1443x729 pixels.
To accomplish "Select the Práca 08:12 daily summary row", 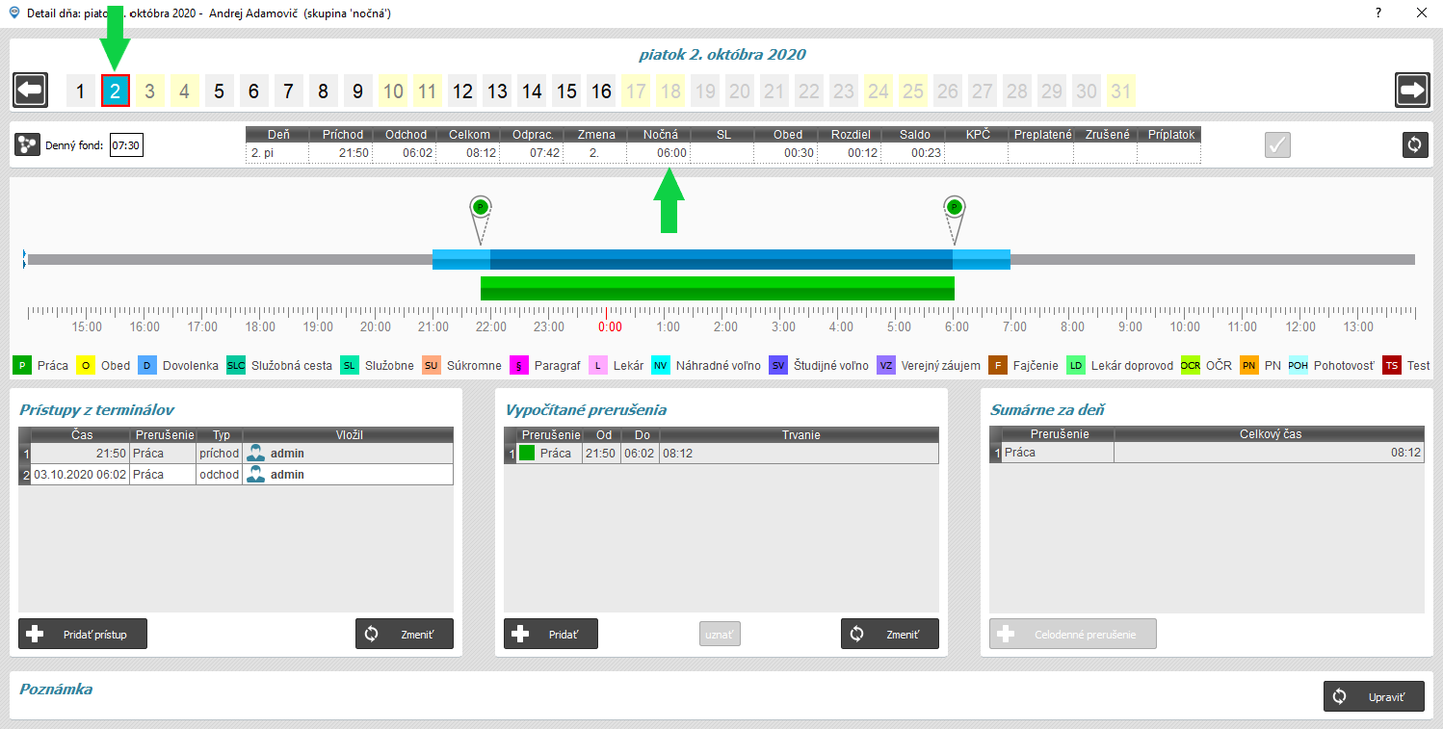I will pyautogui.click(x=1207, y=452).
